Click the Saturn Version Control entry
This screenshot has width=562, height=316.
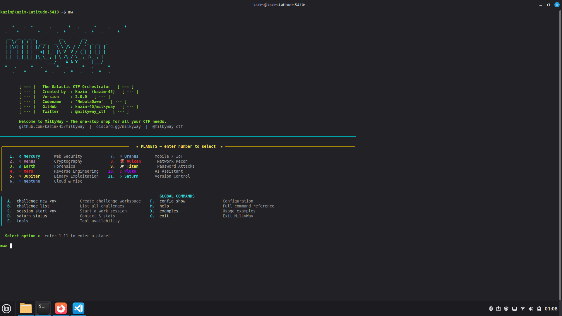pos(131,176)
